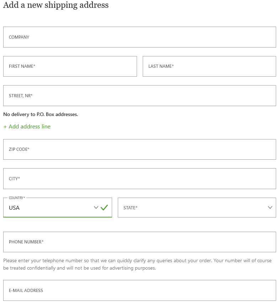The width and height of the screenshot is (279, 303).
Task: Select the Phone Number field
Action: point(139,242)
